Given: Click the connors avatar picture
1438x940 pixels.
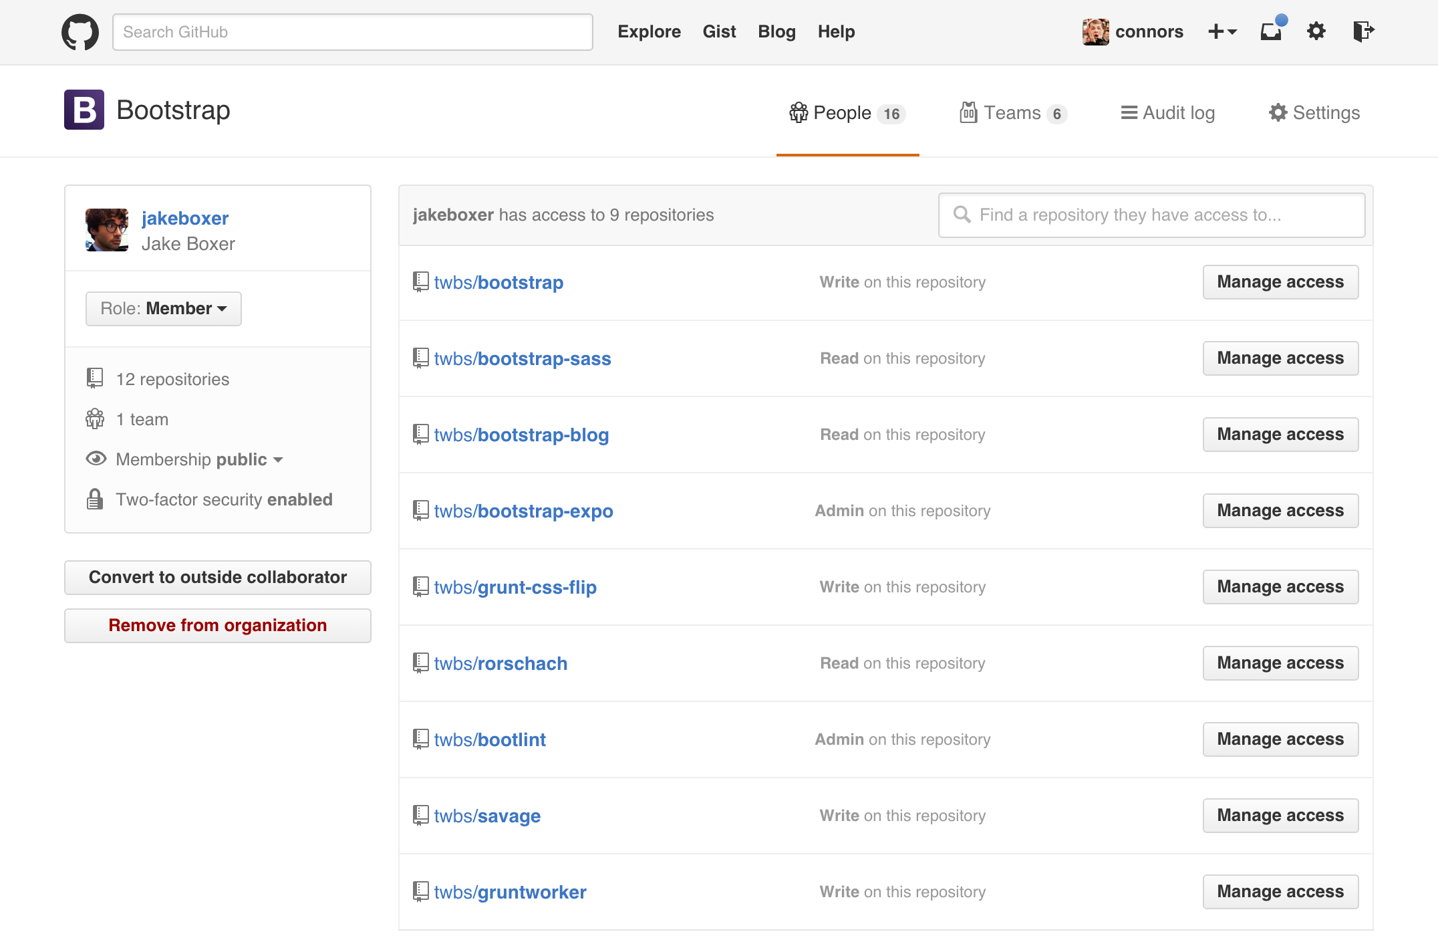Looking at the screenshot, I should coord(1096,32).
